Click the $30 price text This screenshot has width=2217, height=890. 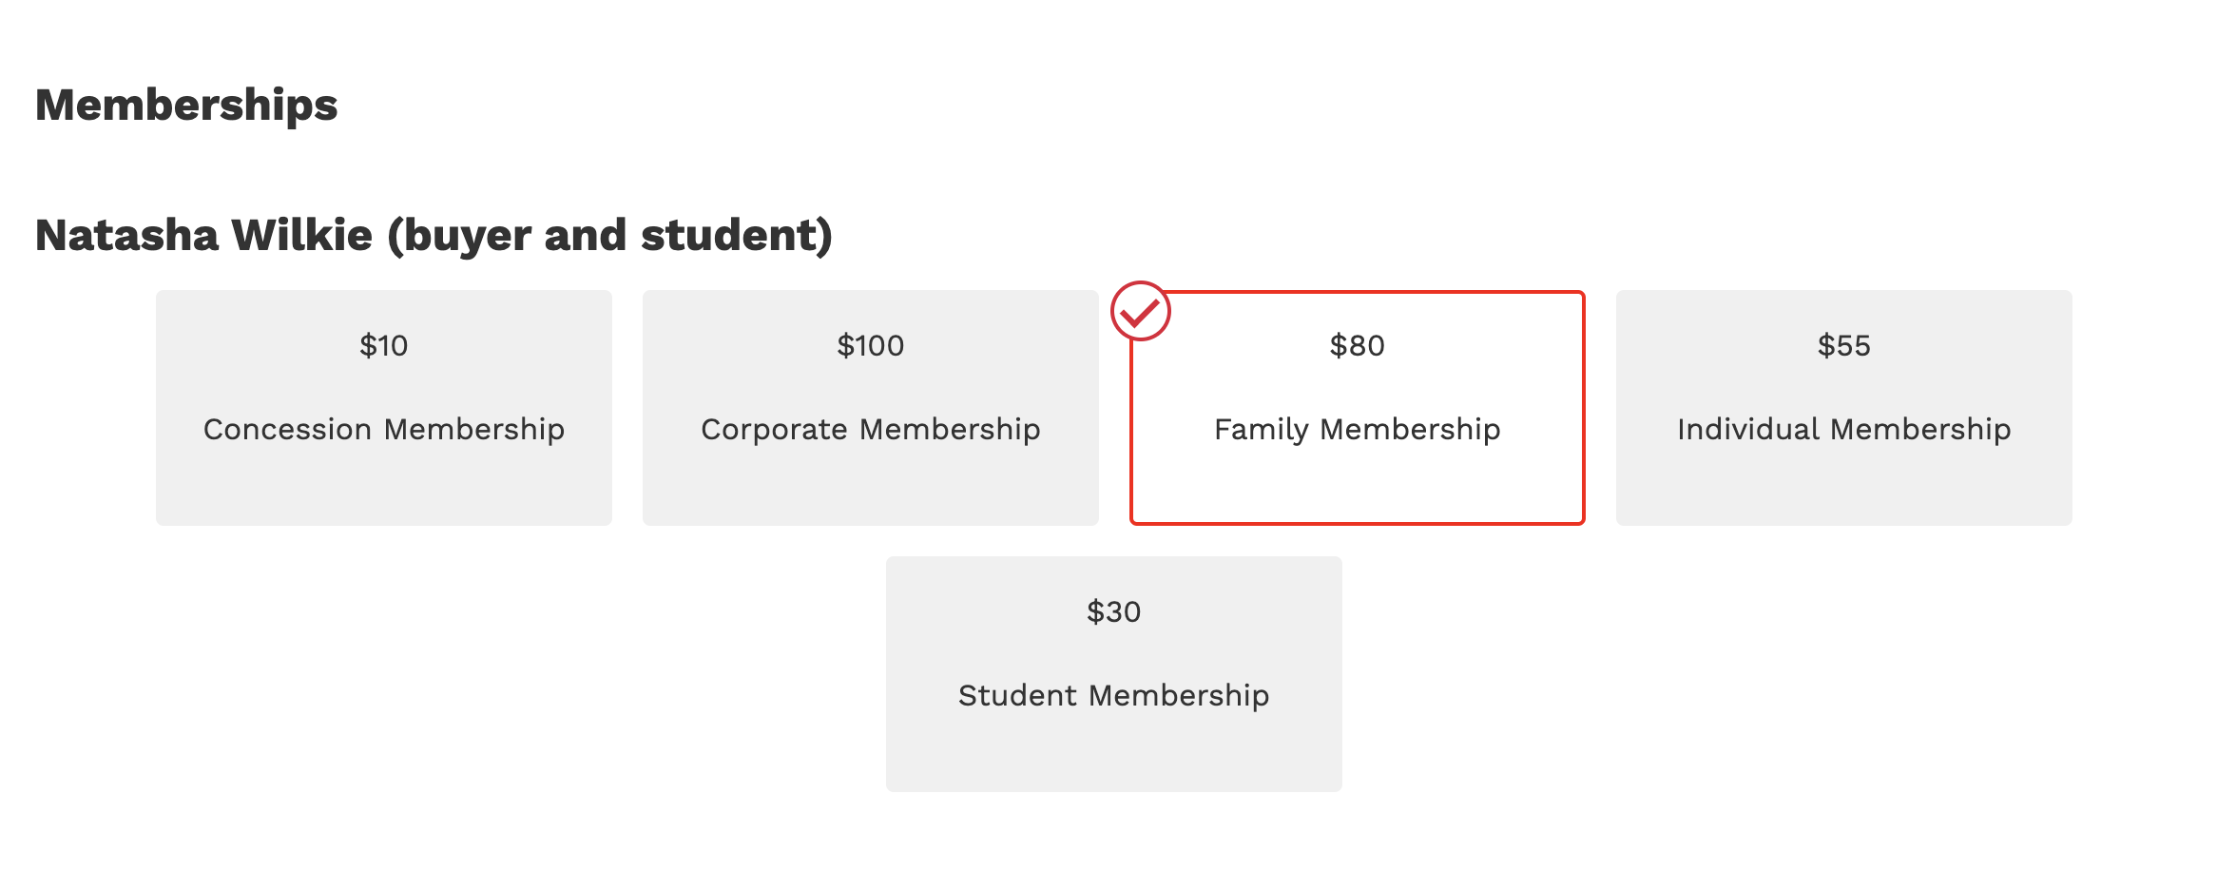click(1113, 611)
